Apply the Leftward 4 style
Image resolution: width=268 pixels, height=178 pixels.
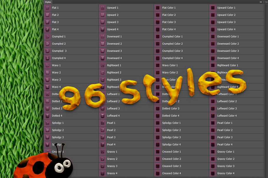[x=113, y=116]
